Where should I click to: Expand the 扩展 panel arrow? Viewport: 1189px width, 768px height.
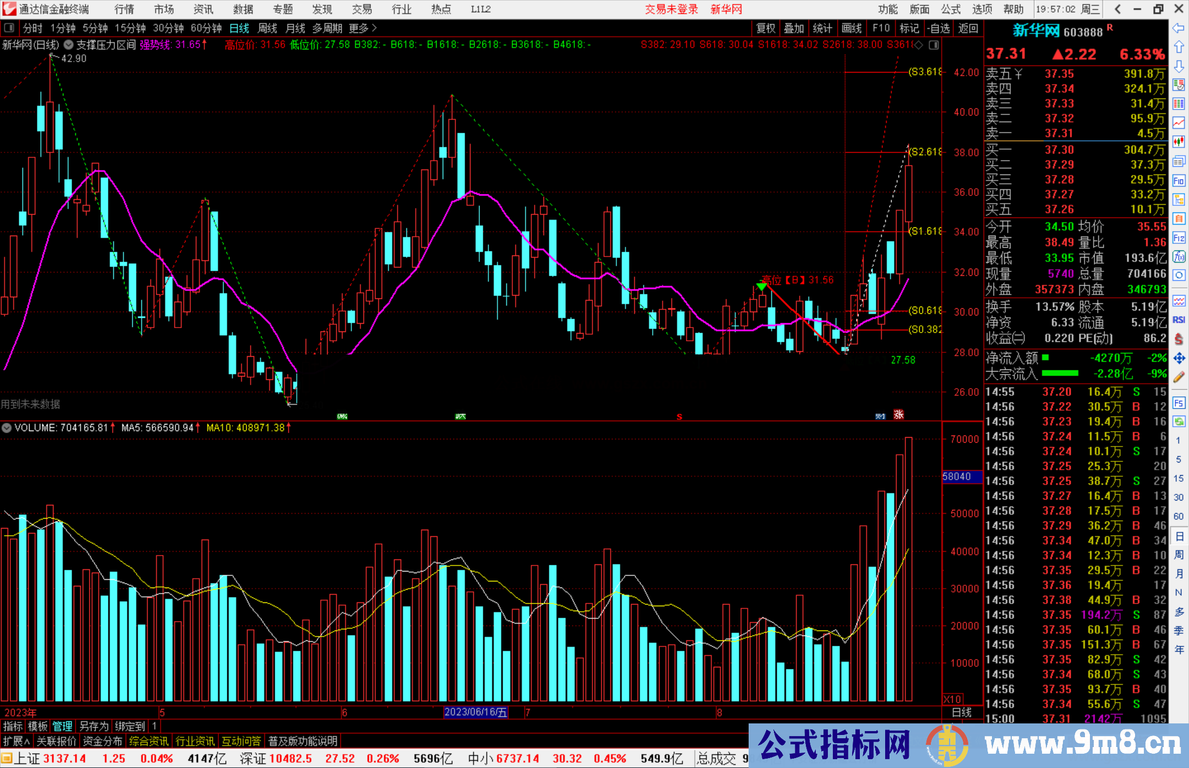[17, 741]
